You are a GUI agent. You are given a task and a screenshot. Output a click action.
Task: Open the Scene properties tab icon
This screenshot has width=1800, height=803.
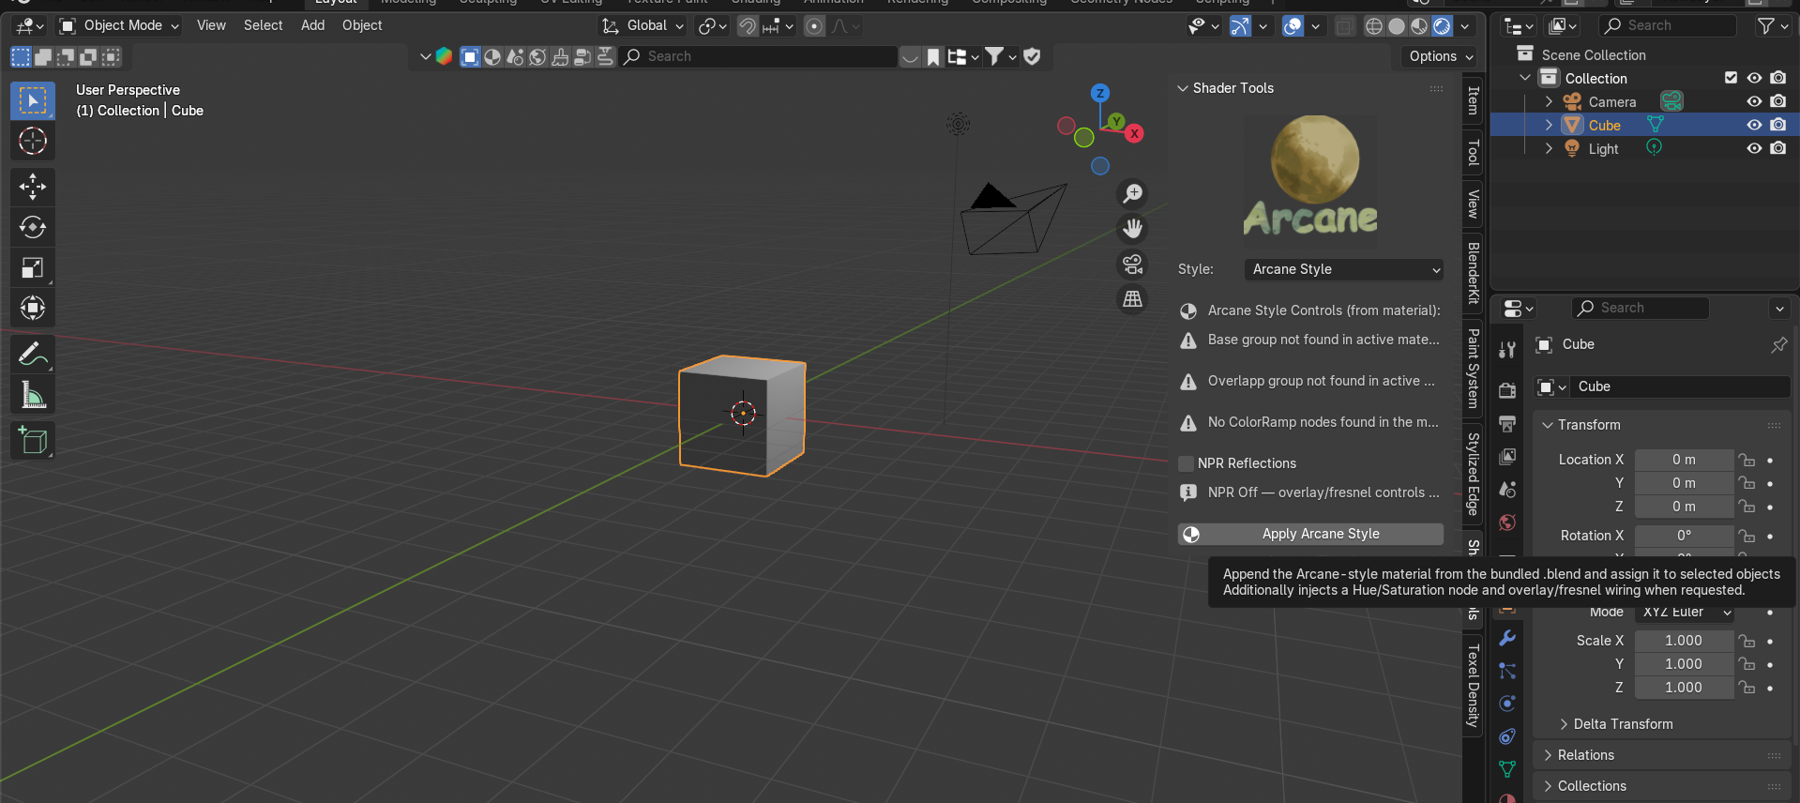(1507, 489)
